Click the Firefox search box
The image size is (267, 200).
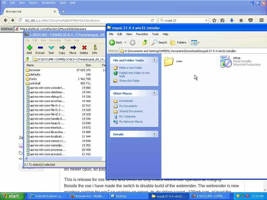click(184, 20)
